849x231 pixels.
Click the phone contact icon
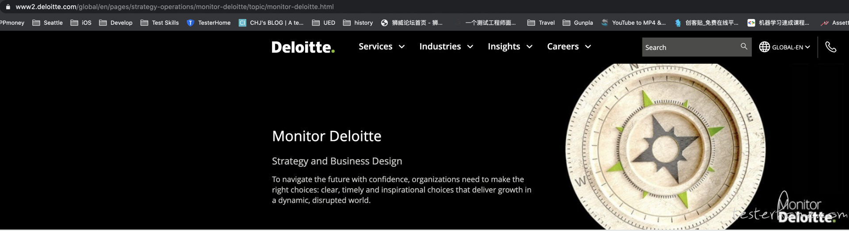831,47
